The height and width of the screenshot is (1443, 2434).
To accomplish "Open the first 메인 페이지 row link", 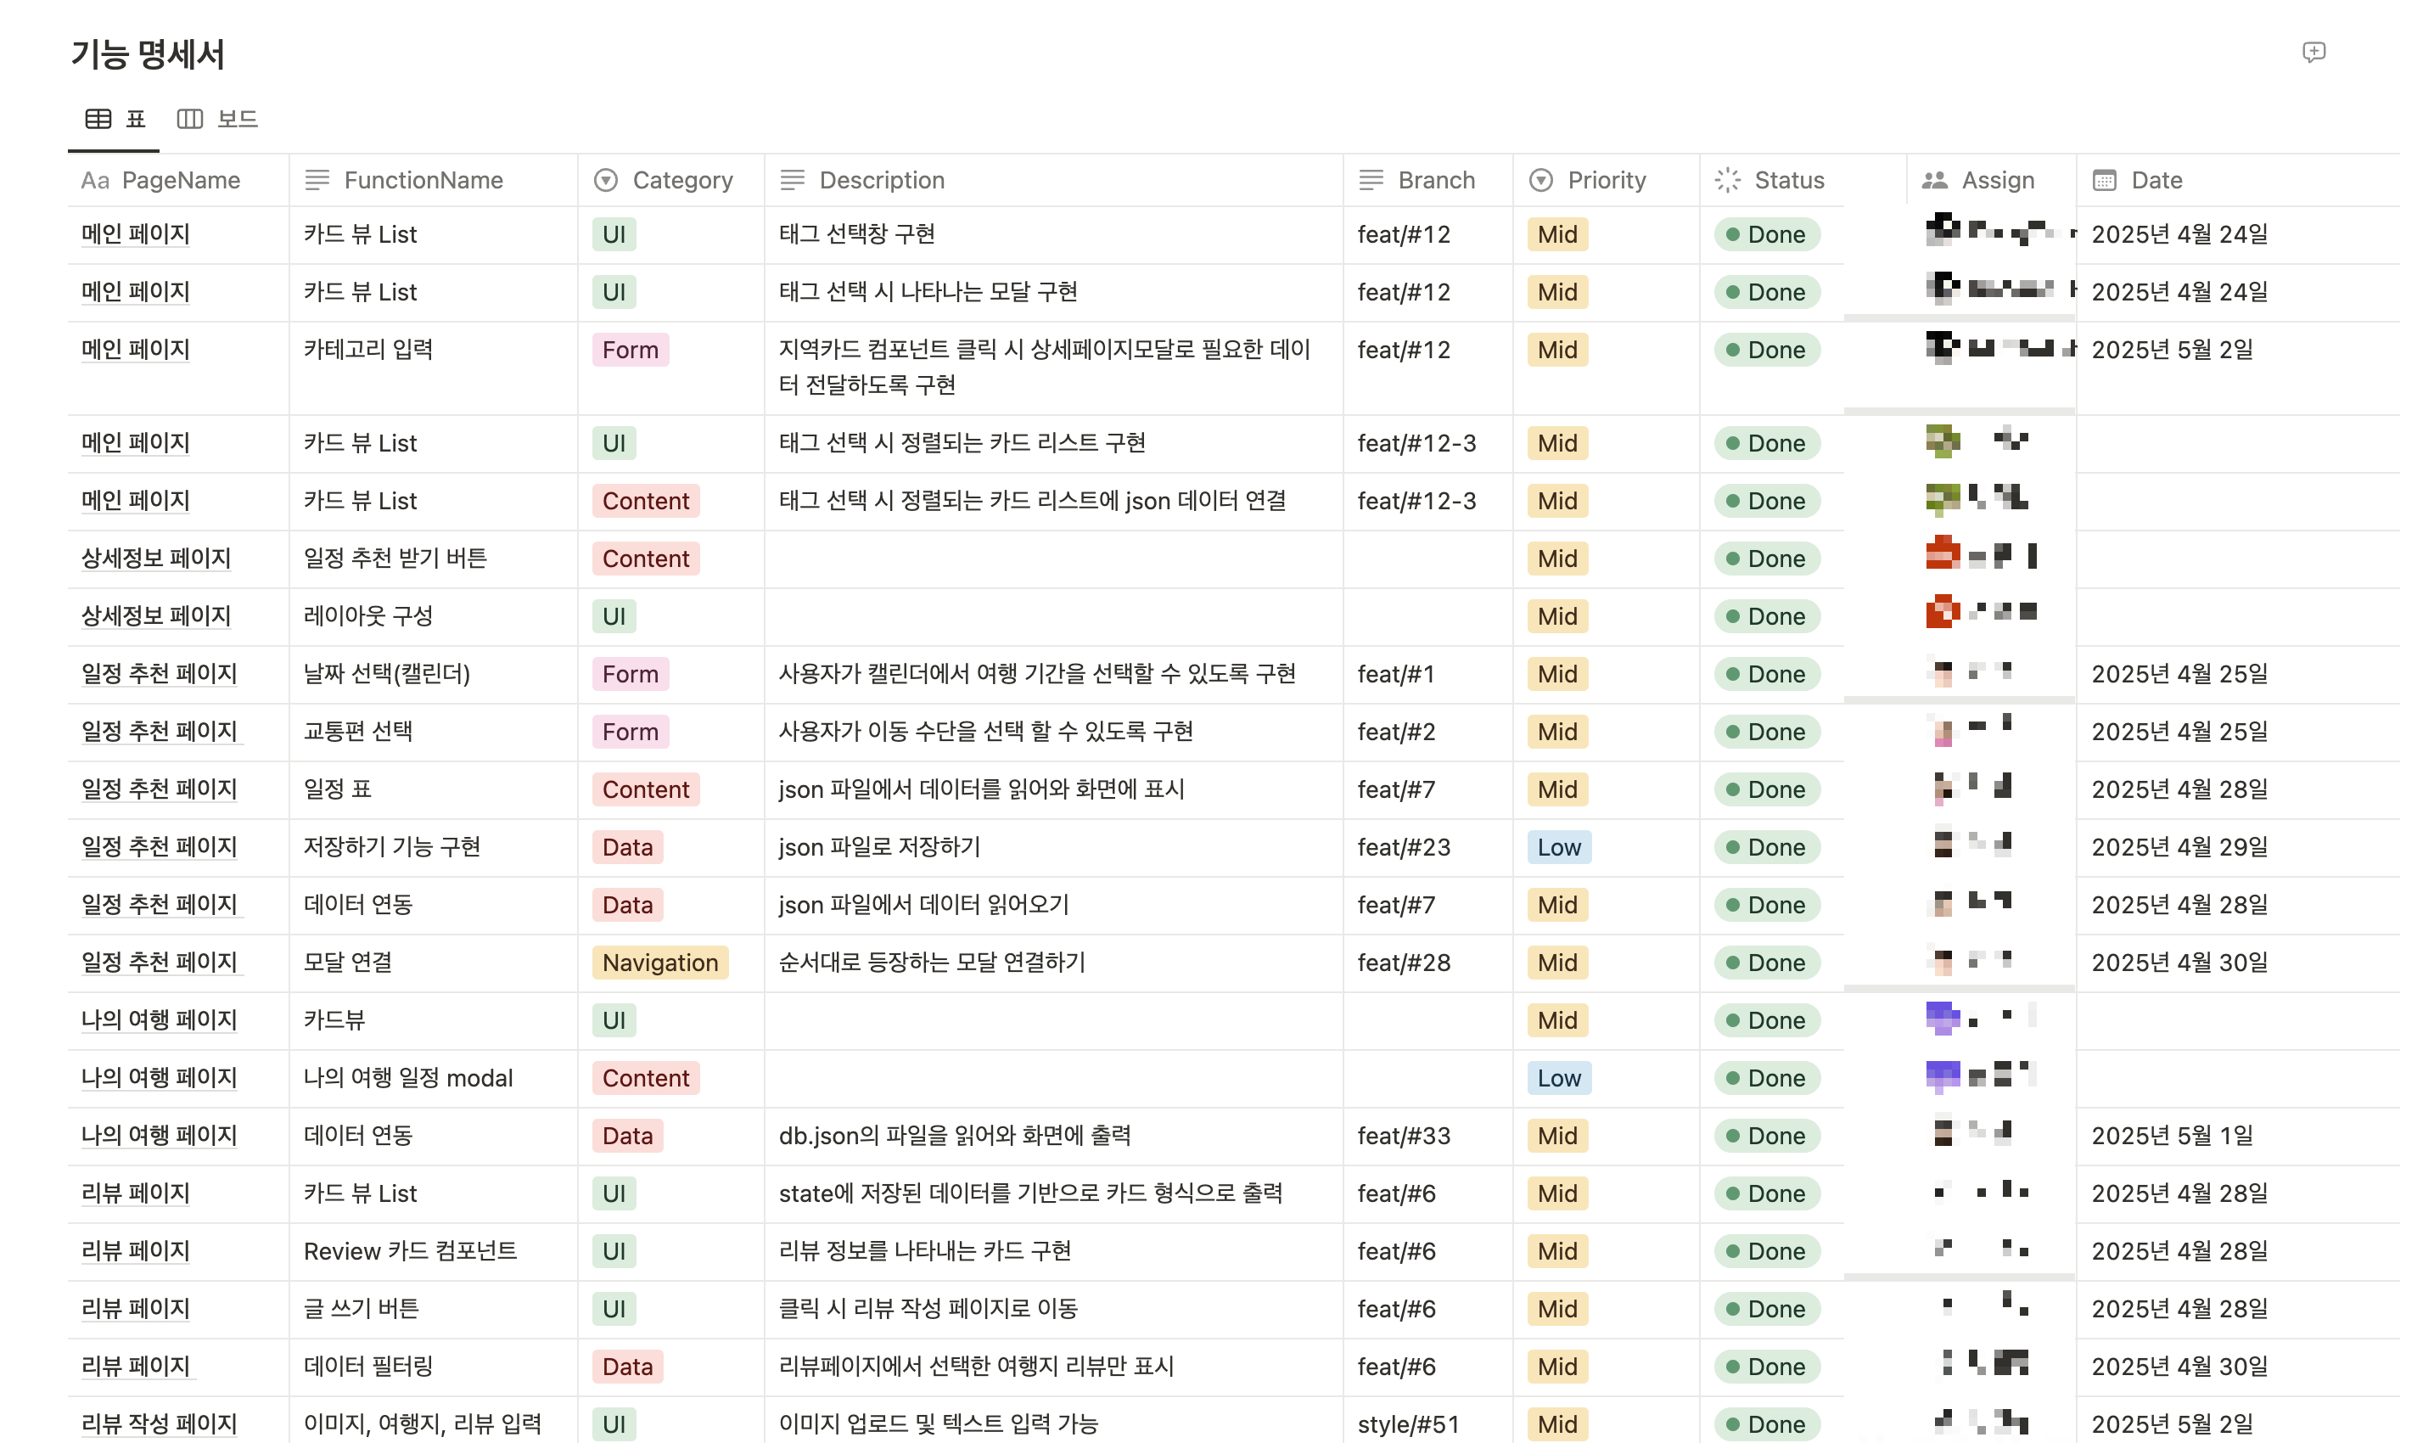I will 135,234.
